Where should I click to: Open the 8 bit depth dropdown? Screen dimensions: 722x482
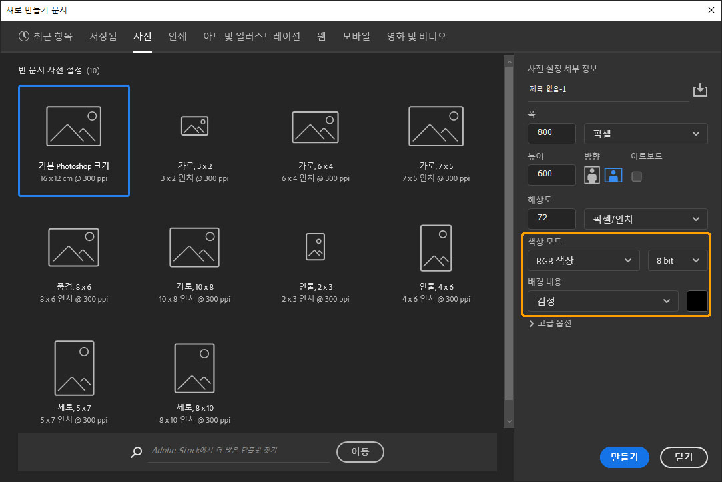(677, 260)
